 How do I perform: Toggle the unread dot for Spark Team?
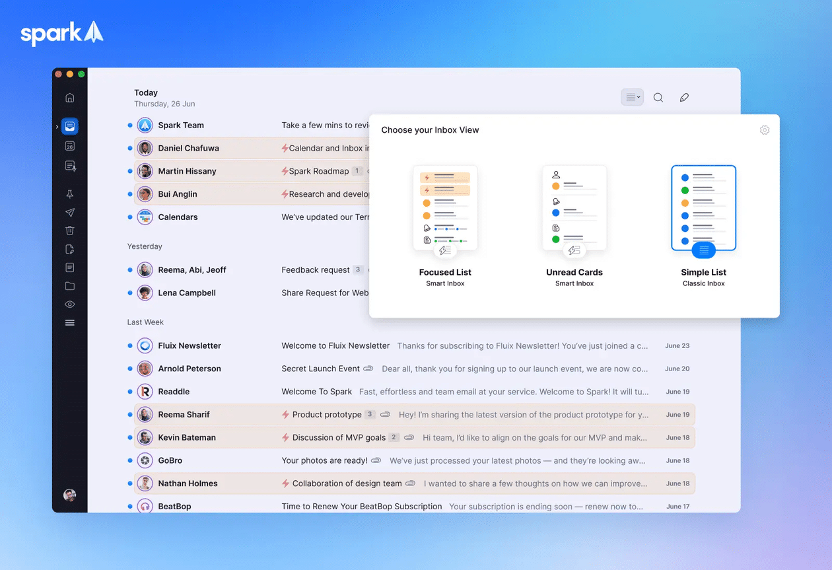(130, 125)
